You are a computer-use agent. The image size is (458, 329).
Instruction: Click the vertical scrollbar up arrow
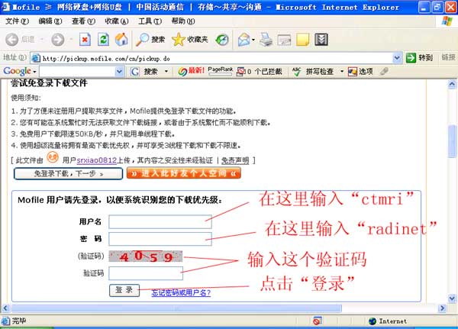point(452,85)
